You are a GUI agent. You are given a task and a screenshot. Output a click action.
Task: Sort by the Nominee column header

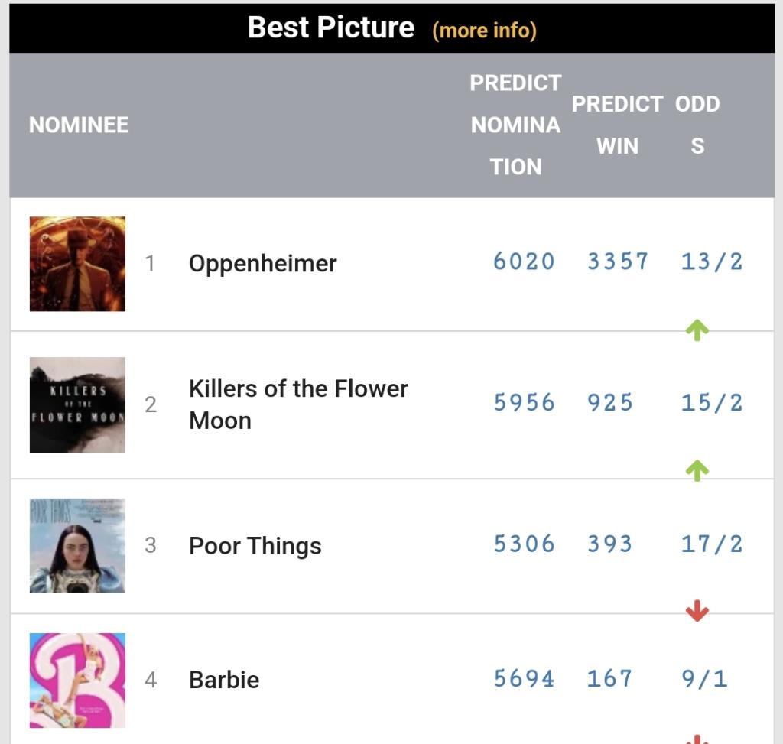click(79, 125)
